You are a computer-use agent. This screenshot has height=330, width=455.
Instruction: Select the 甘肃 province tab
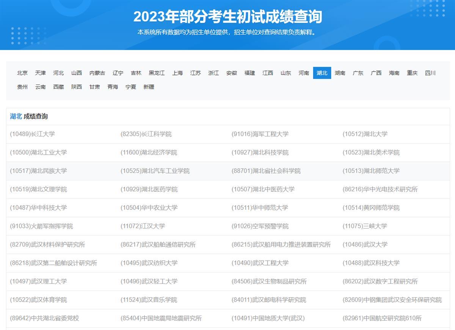pyautogui.click(x=95, y=87)
